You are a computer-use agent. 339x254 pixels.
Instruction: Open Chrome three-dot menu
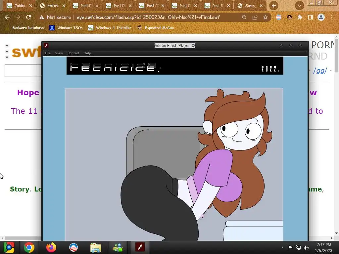332,17
